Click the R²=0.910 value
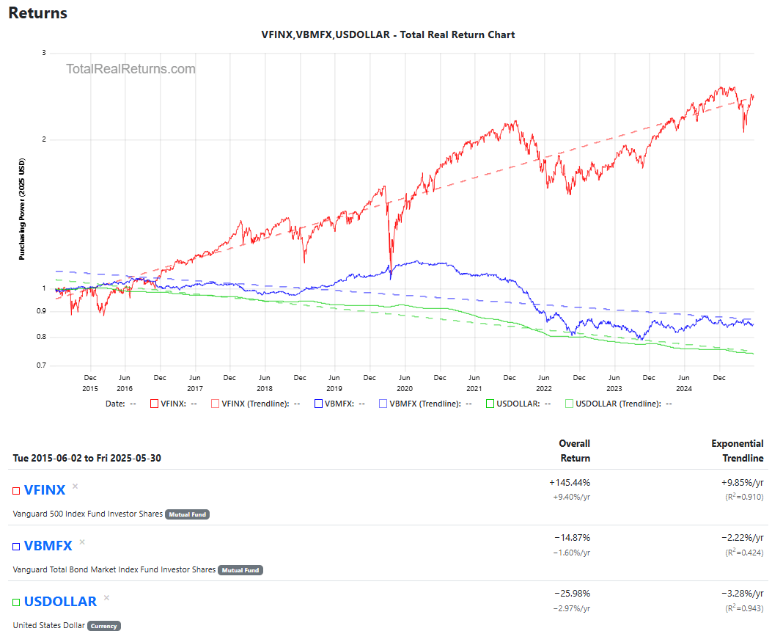 pos(744,497)
